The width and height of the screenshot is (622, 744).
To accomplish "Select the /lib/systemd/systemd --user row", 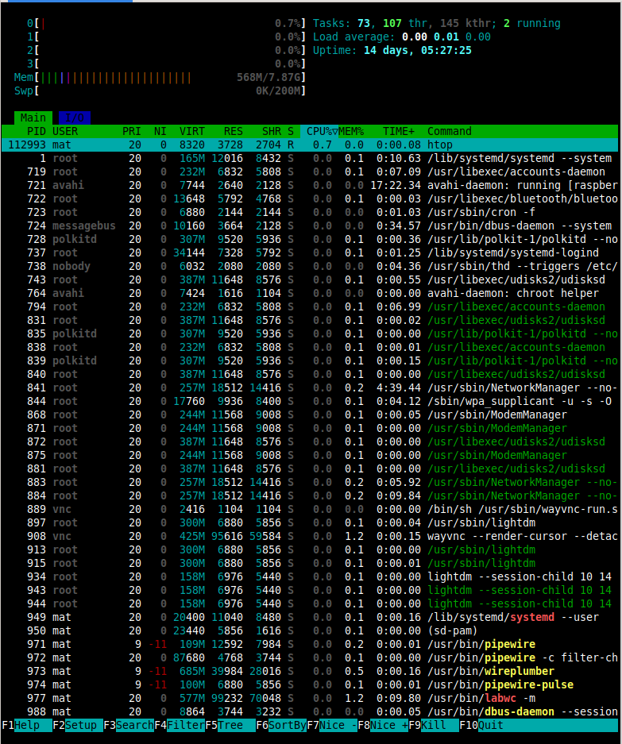I will (310, 617).
